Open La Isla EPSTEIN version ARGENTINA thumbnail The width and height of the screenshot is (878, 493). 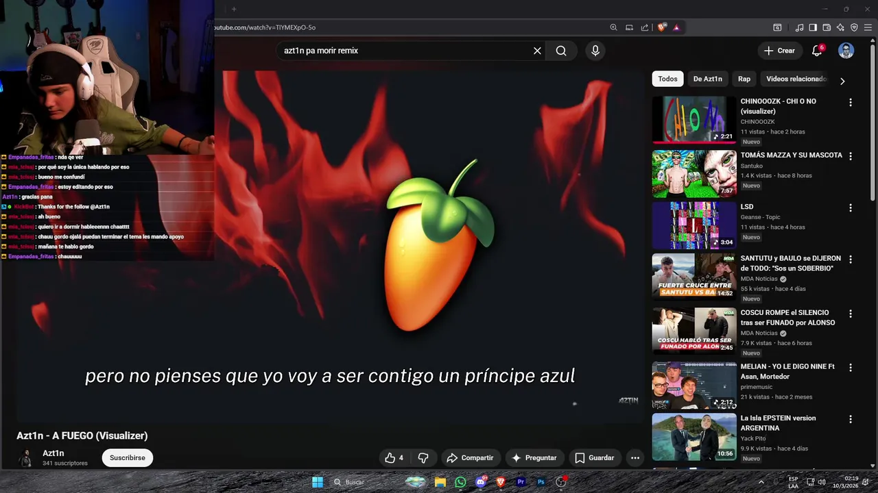(694, 437)
